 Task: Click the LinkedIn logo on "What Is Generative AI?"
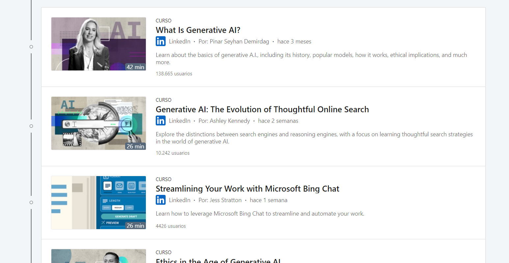161,41
